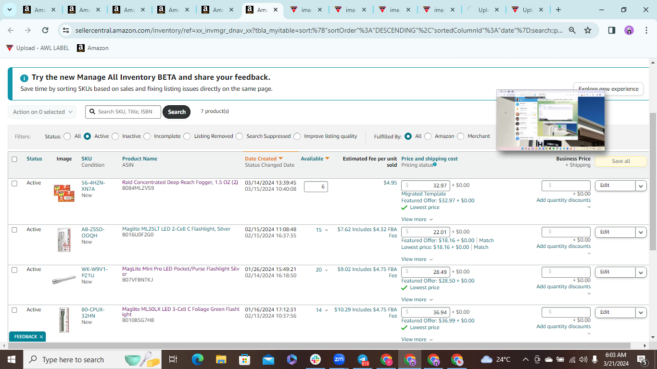Screen dimensions: 657x369
Task: Open File Explorer from the taskbar
Action: point(221,359)
